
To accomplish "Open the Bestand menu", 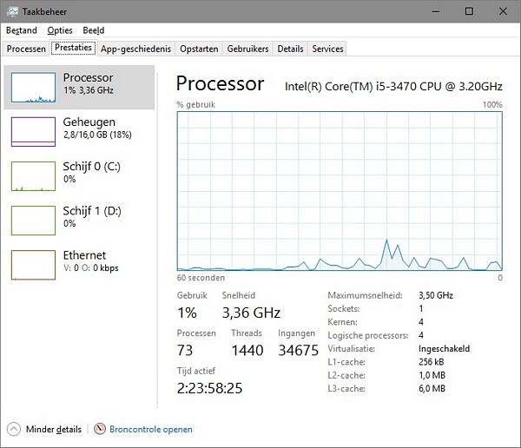I will 21,30.
